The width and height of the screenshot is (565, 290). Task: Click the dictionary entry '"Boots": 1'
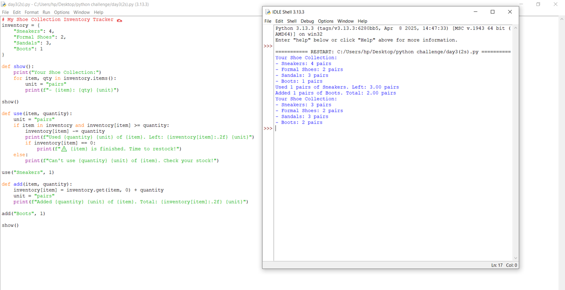[x=28, y=48]
